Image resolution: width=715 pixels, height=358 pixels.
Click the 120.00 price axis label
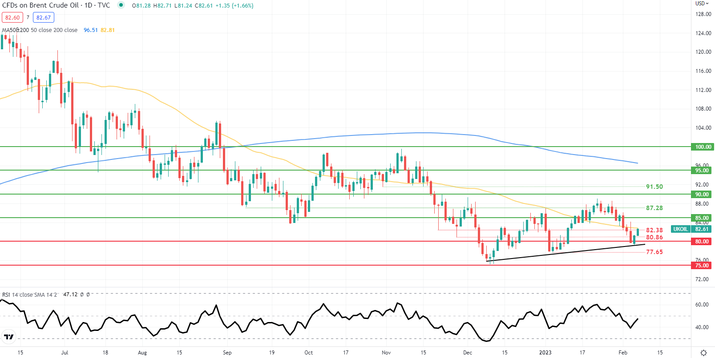[703, 52]
